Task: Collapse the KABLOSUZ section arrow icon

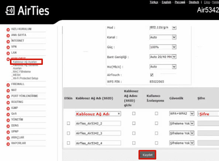Action: pyautogui.click(x=8, y=59)
